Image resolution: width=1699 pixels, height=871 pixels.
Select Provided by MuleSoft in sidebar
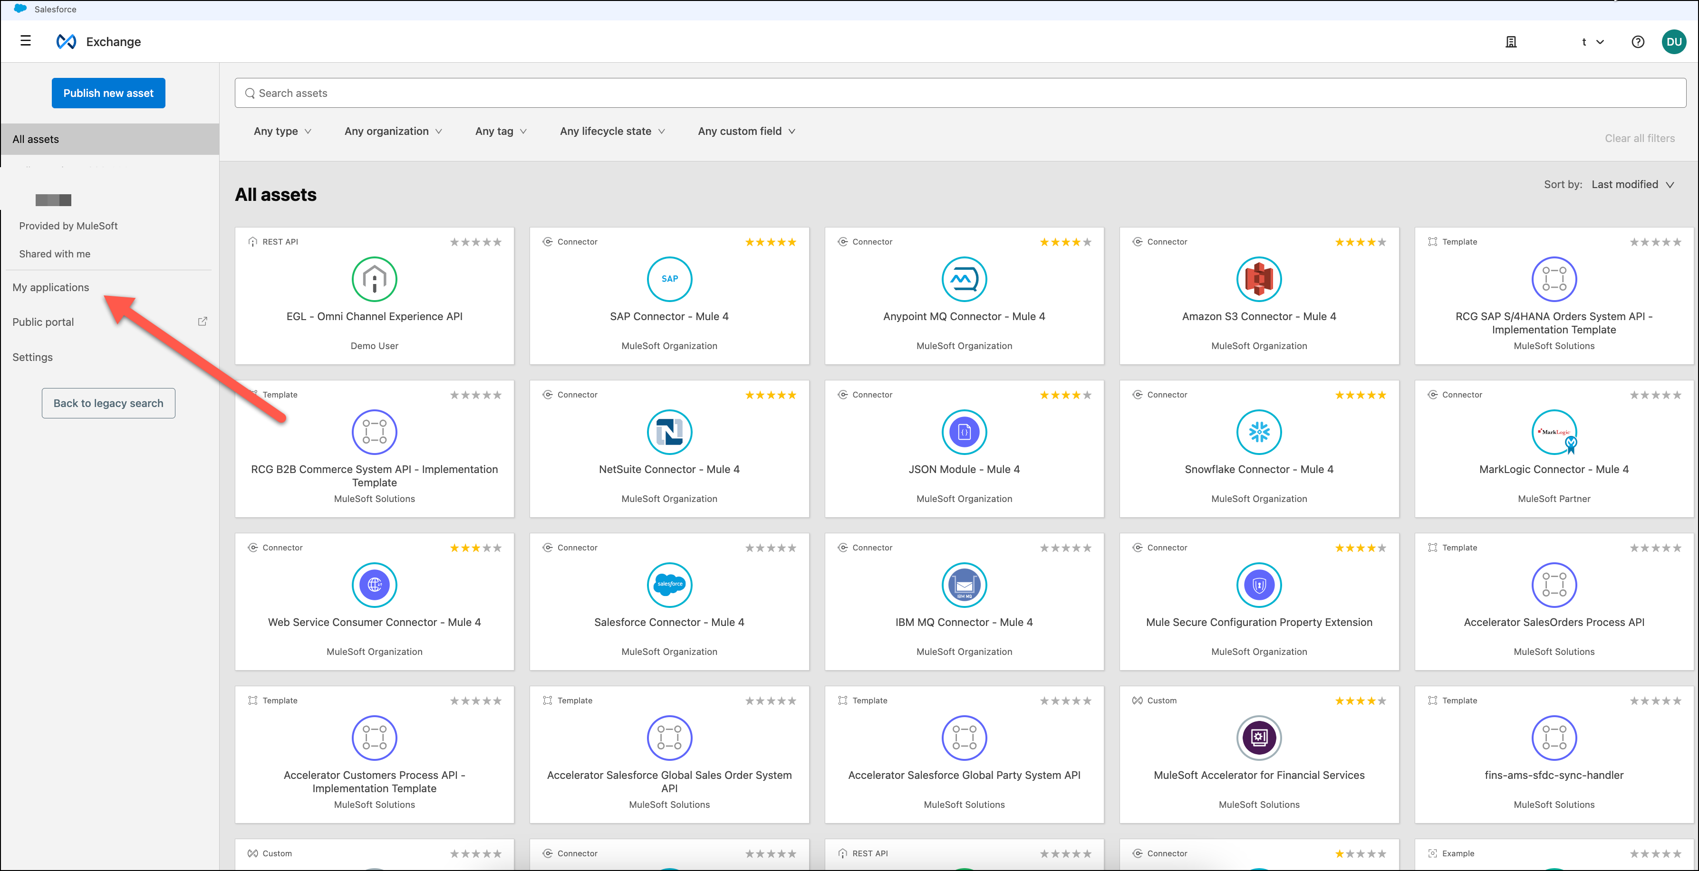pyautogui.click(x=68, y=225)
